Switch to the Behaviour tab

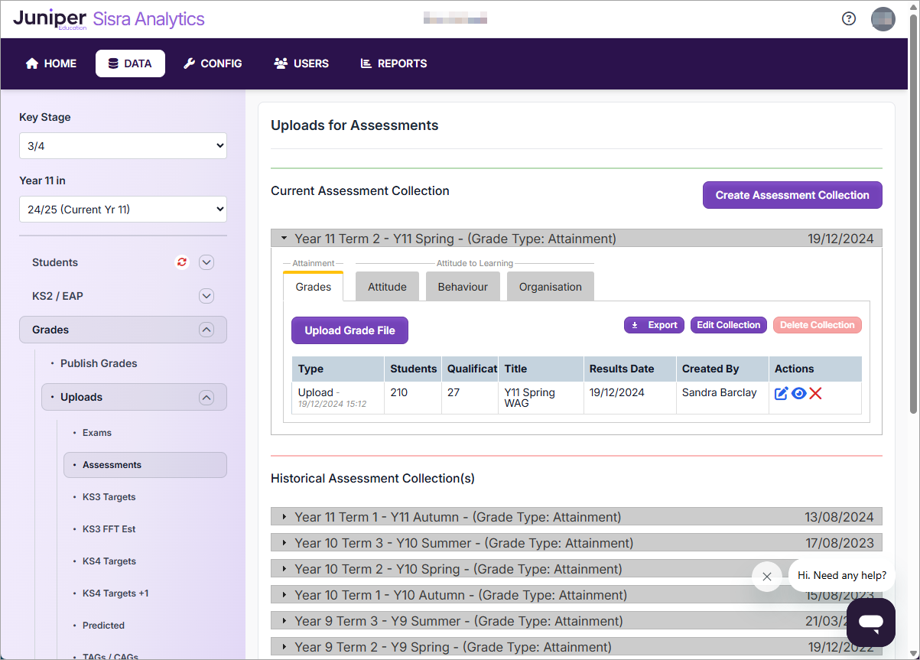(x=463, y=287)
